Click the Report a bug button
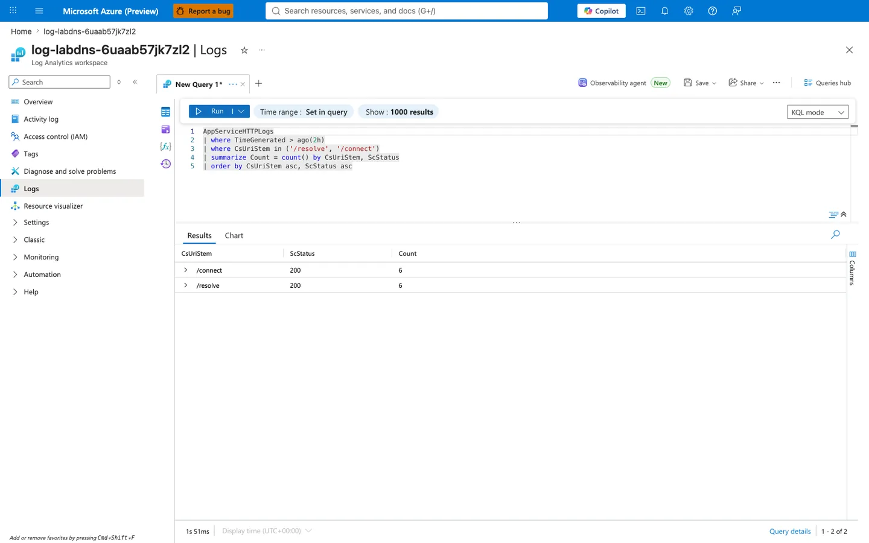The width and height of the screenshot is (869, 543). (203, 11)
